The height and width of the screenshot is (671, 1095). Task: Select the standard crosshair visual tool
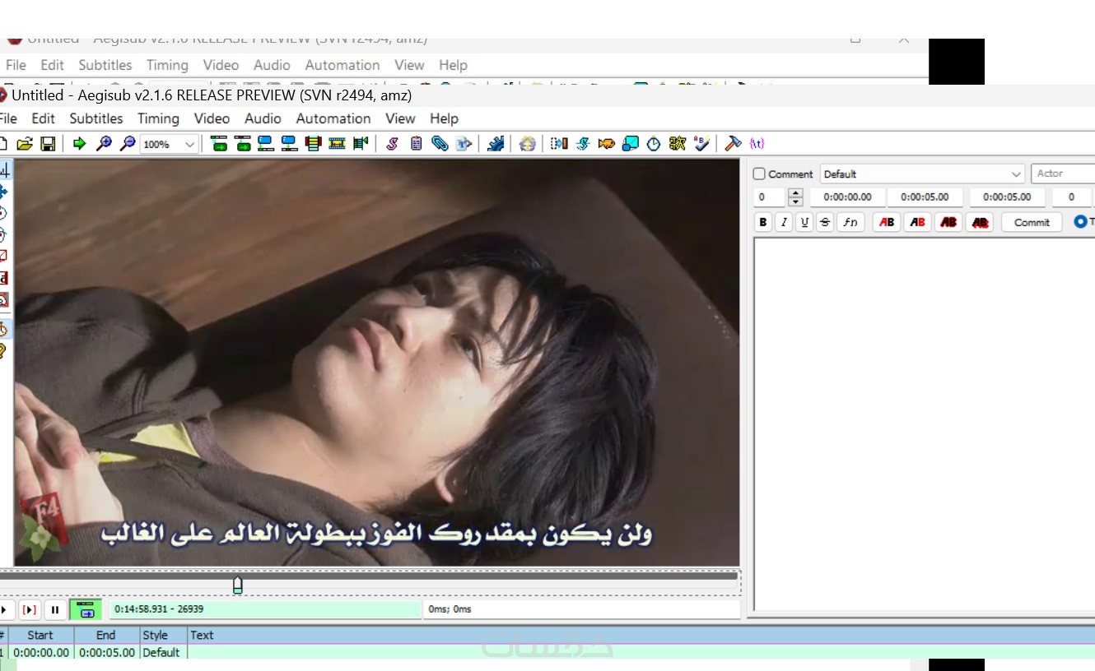pyautogui.click(x=4, y=170)
